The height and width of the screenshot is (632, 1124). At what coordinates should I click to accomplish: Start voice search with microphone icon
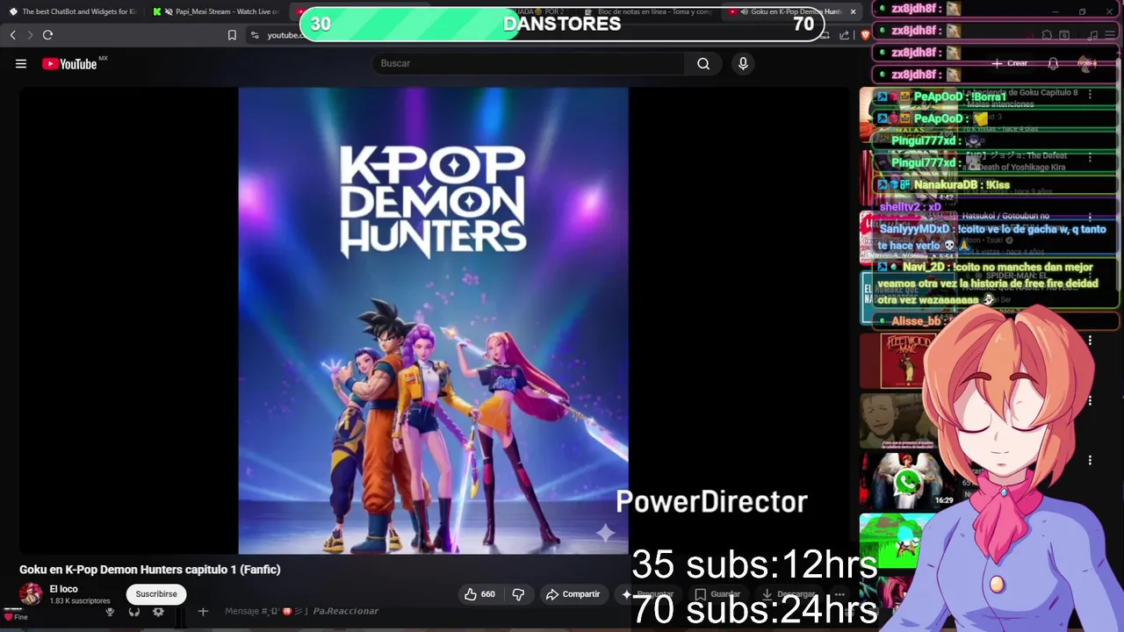[743, 63]
